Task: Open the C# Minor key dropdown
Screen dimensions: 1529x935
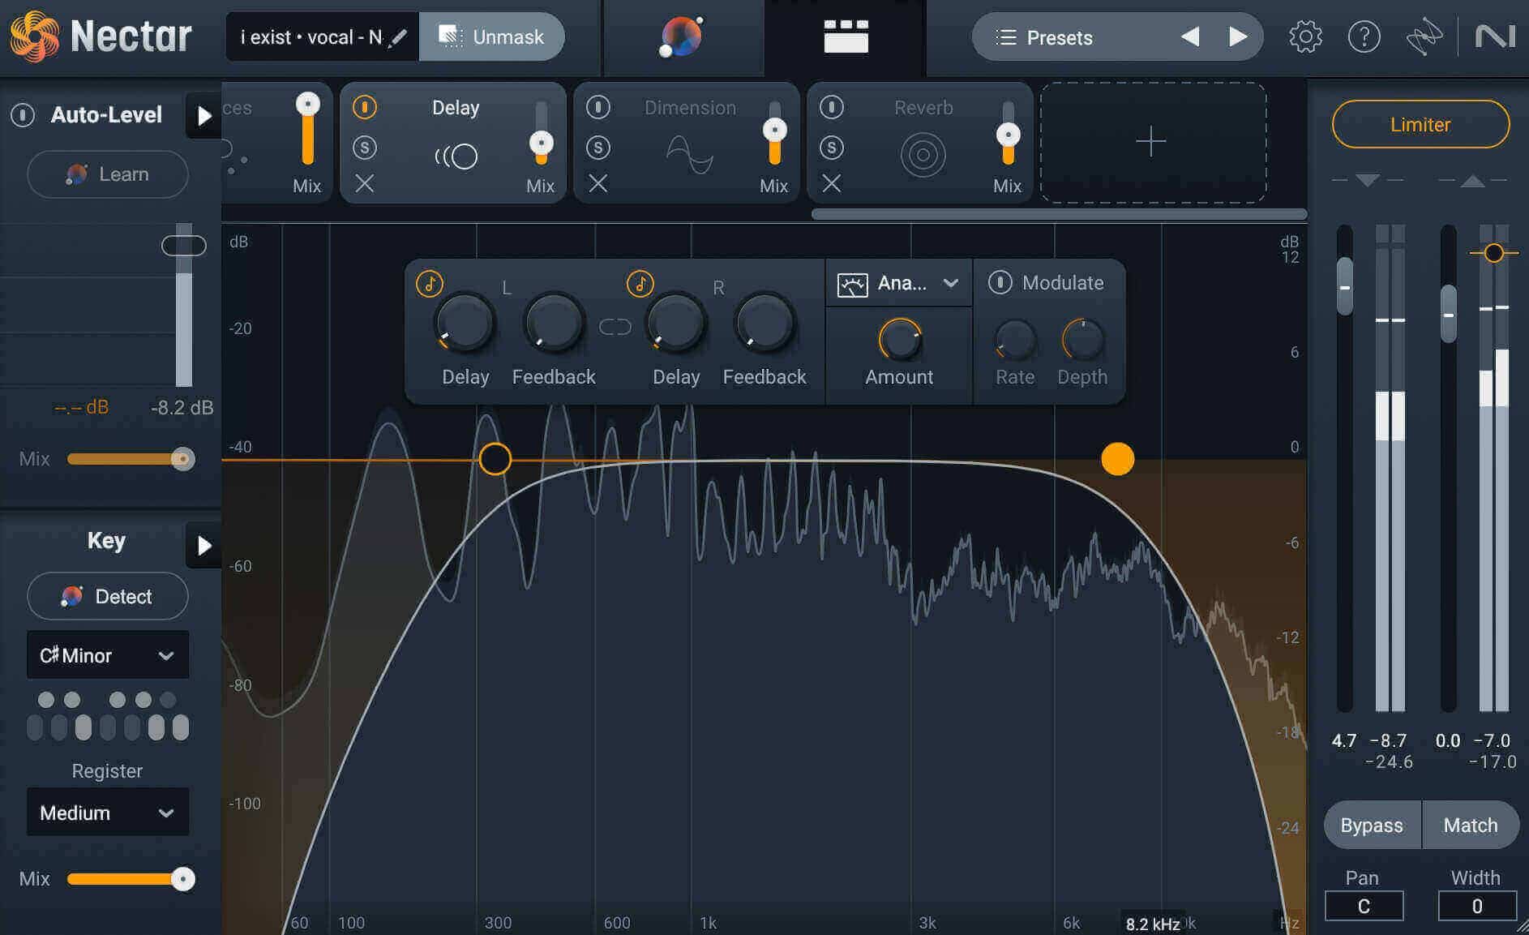Action: pyautogui.click(x=108, y=655)
